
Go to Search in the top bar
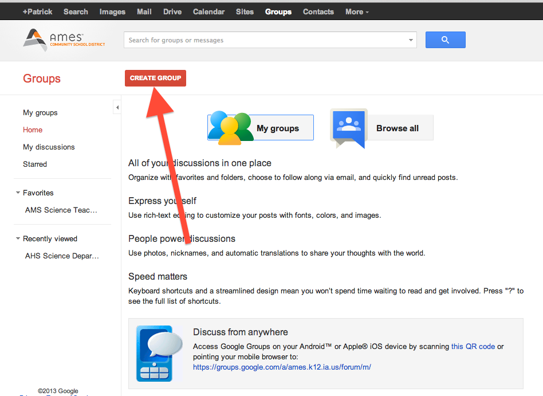click(x=76, y=12)
